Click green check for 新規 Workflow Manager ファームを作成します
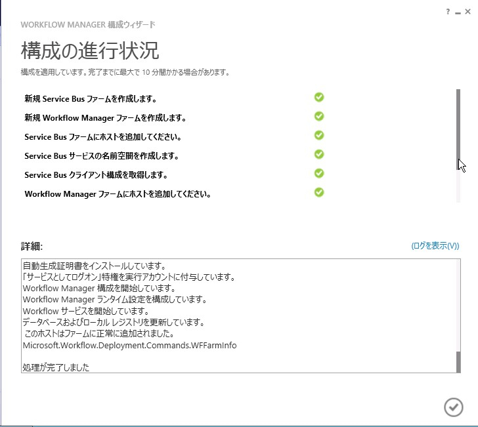478x427 pixels. point(319,116)
